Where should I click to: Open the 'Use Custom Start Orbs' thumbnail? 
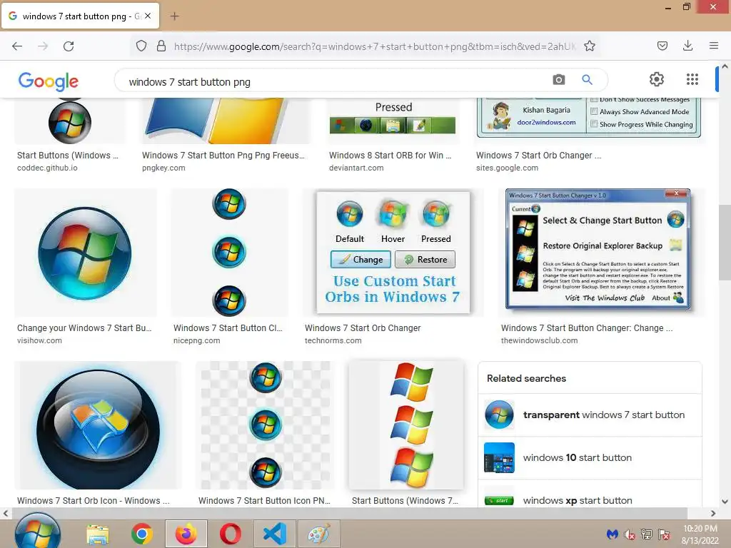click(393, 253)
